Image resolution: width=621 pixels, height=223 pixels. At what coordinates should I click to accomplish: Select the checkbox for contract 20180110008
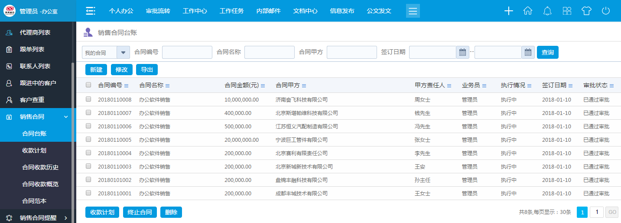click(x=88, y=99)
